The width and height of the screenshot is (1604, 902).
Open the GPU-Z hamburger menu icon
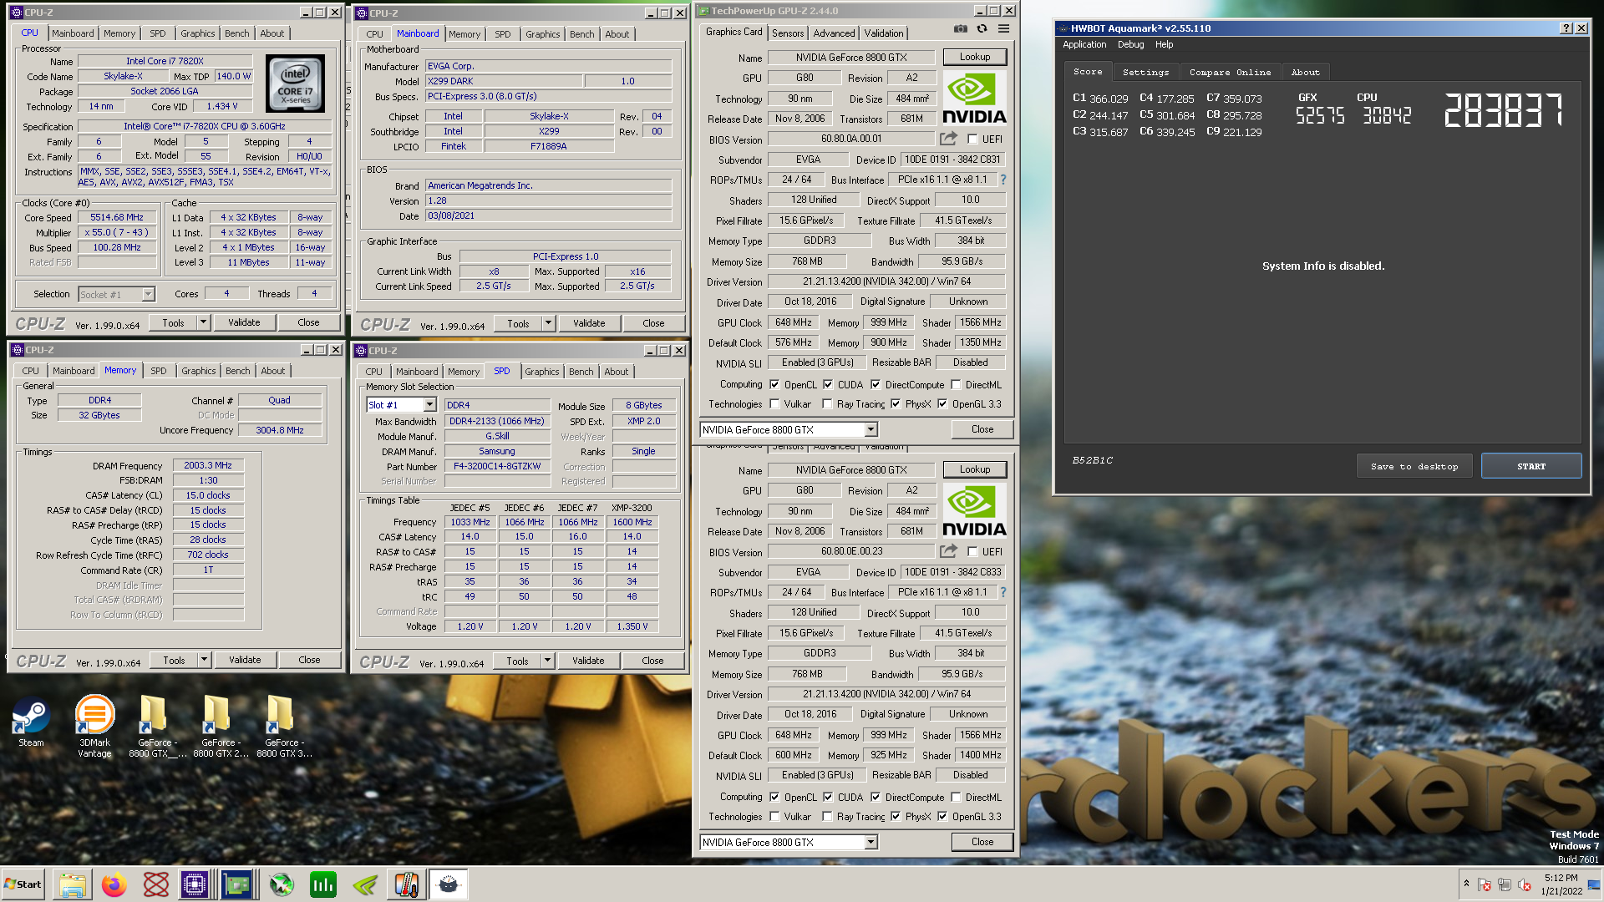[1003, 29]
